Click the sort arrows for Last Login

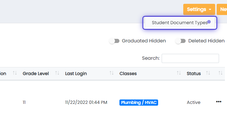(x=111, y=73)
